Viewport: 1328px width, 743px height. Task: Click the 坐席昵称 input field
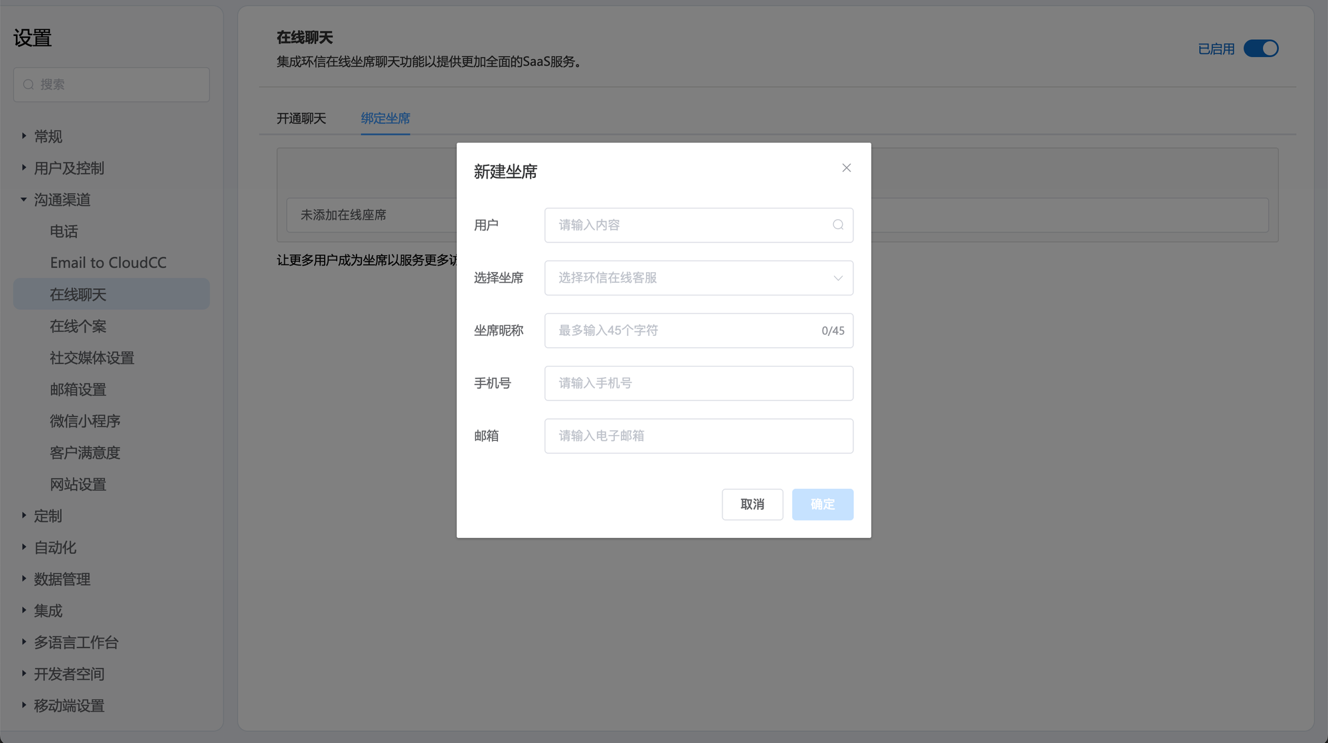(x=684, y=331)
